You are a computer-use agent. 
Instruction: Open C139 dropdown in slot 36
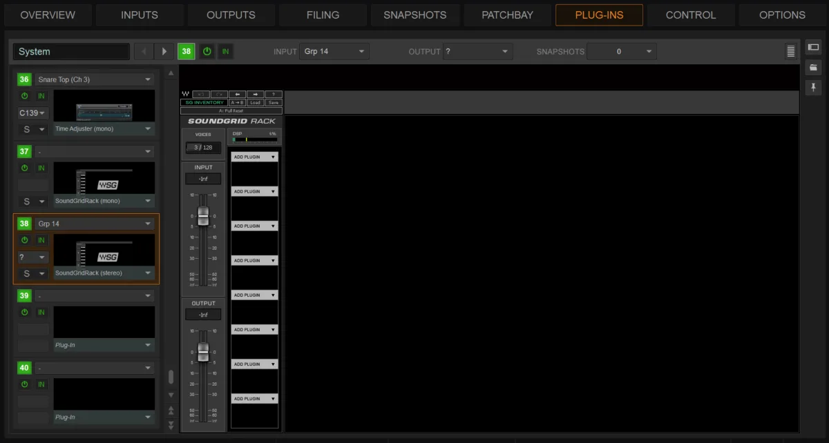pyautogui.click(x=33, y=112)
